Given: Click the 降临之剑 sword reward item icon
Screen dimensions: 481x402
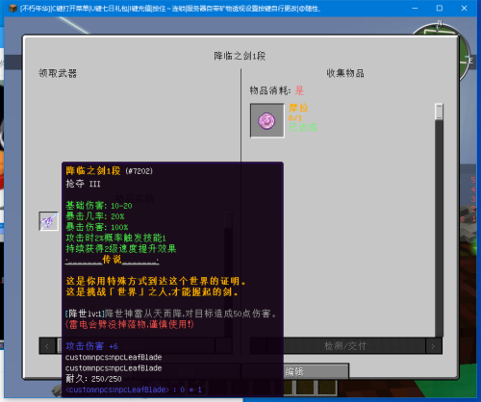Looking at the screenshot, I should point(48,221).
